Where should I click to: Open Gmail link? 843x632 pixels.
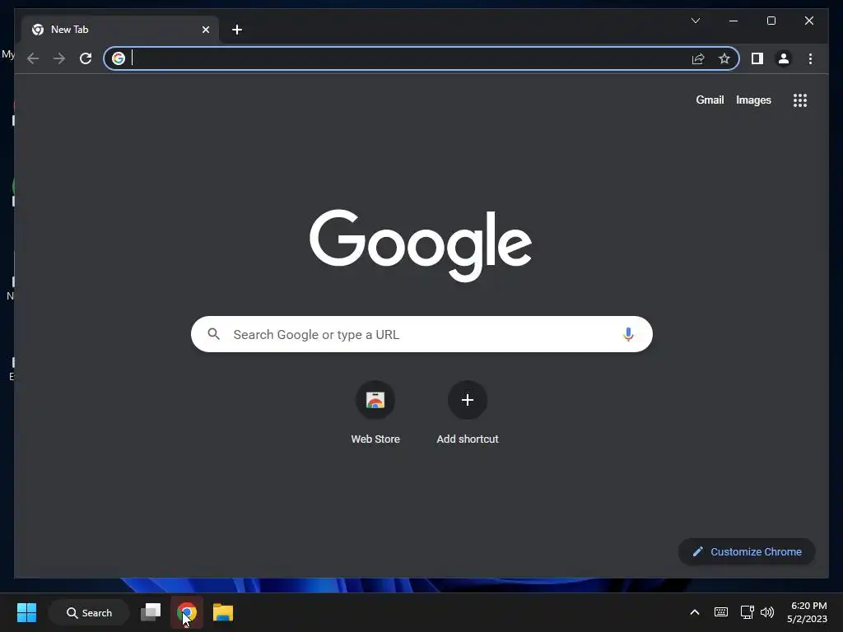point(710,100)
